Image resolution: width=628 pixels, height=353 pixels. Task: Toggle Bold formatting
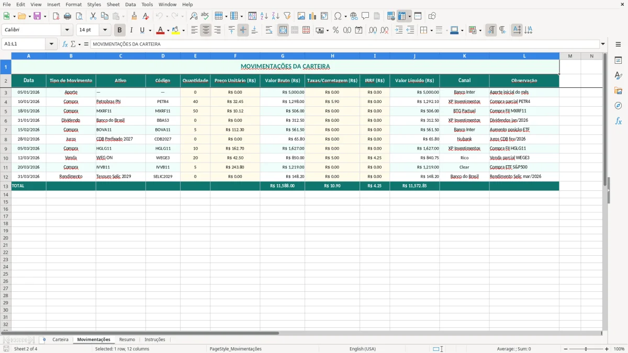(120, 30)
